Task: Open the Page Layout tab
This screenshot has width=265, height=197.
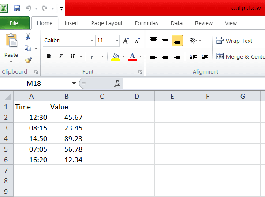Action: click(107, 23)
